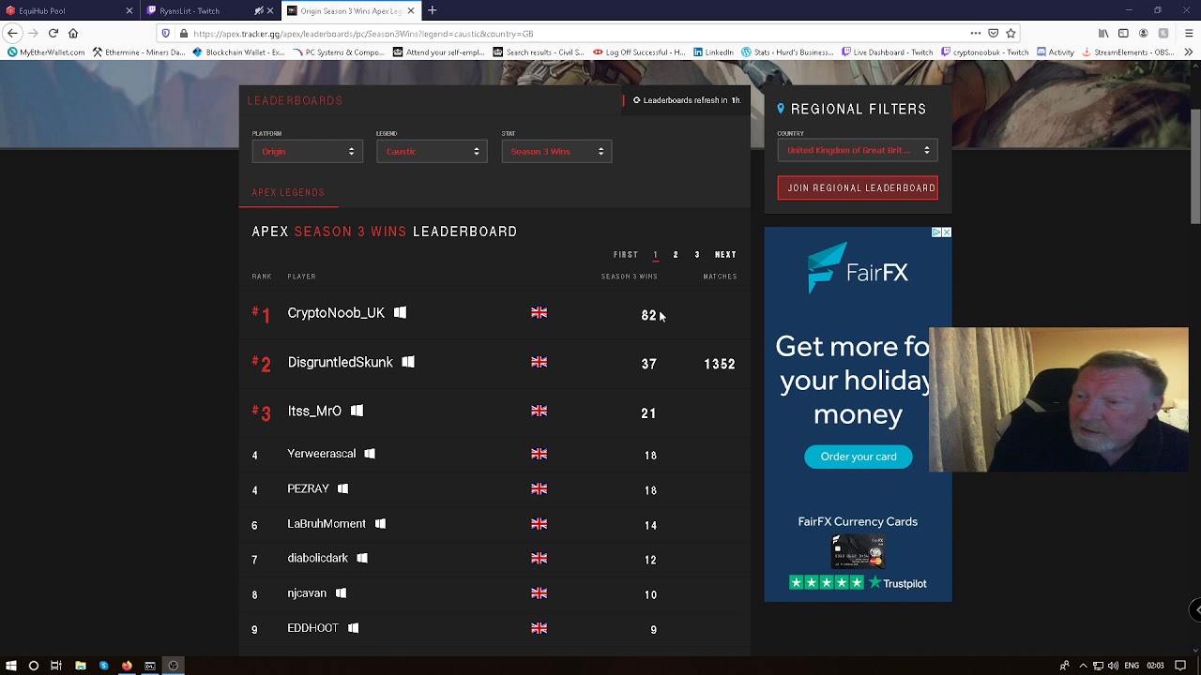Go to the Next leaderboard page
The height and width of the screenshot is (675, 1201).
(725, 255)
